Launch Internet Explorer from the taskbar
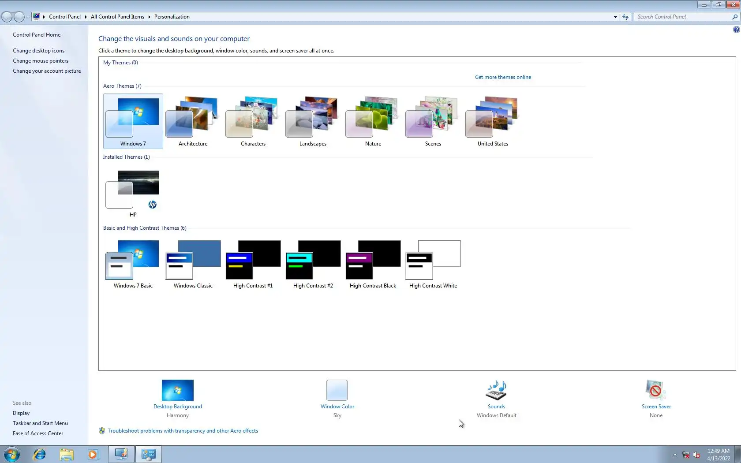This screenshot has height=463, width=741. [39, 454]
